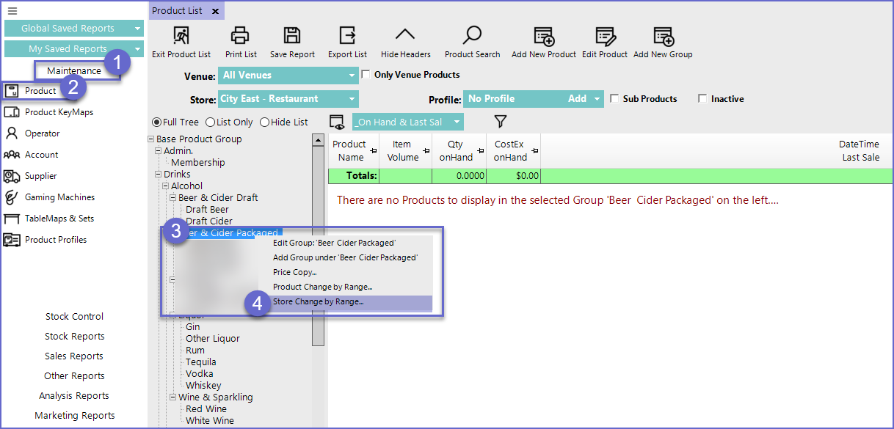Image resolution: width=894 pixels, height=429 pixels.
Task: Click the Add New Product icon
Action: click(x=544, y=36)
